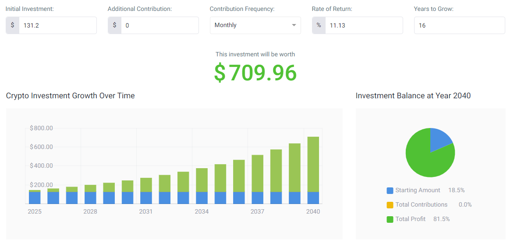This screenshot has height=242, width=507.
Task: Click the 2025 bar in growth chart
Action: [x=35, y=197]
